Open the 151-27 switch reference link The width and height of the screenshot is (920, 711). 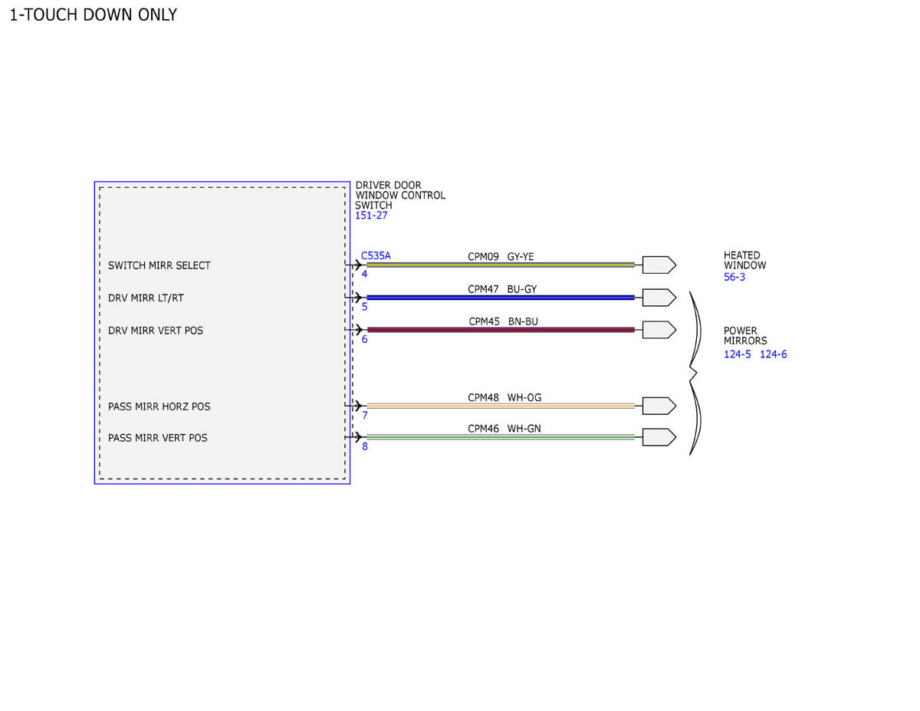[371, 216]
